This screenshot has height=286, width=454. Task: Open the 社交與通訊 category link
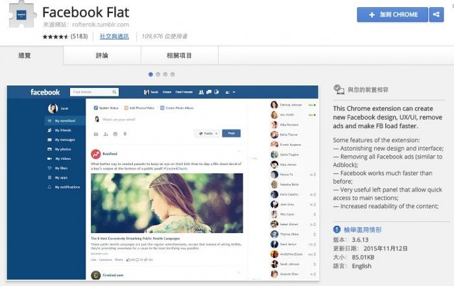click(x=114, y=36)
